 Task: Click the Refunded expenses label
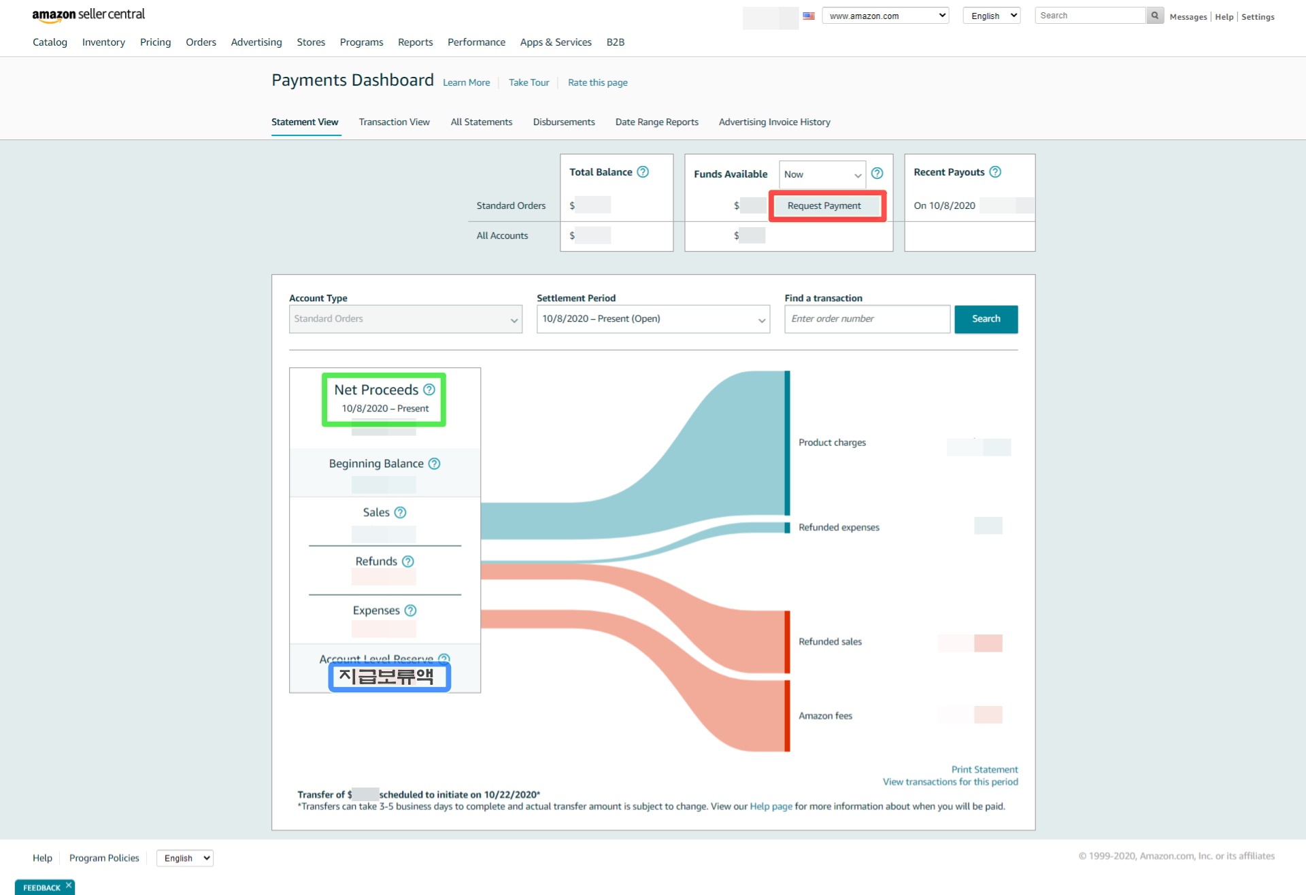[839, 528]
